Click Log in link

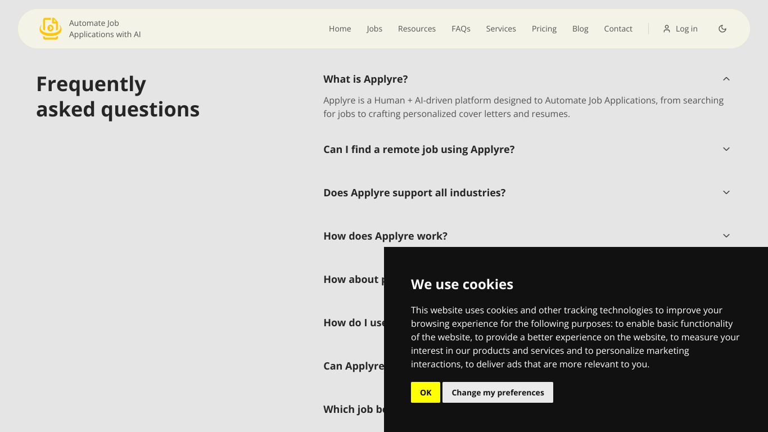(686, 29)
